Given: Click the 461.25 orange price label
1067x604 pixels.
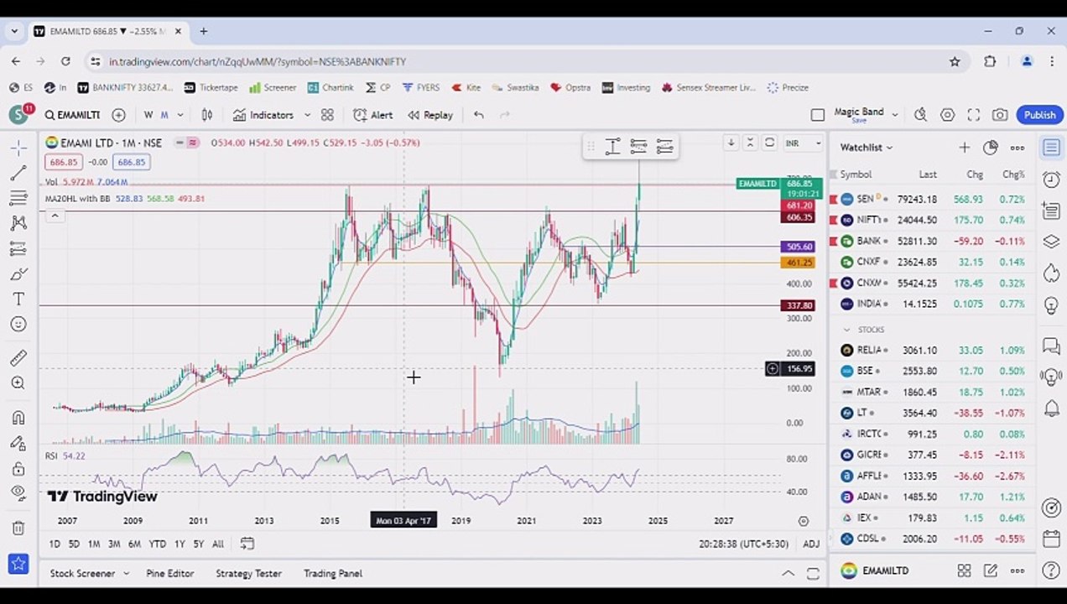Looking at the screenshot, I should tap(797, 263).
